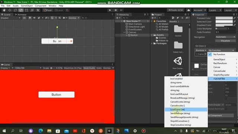The image size is (238, 134).
Task: Open Unity from the taskbar
Action: tap(109, 131)
